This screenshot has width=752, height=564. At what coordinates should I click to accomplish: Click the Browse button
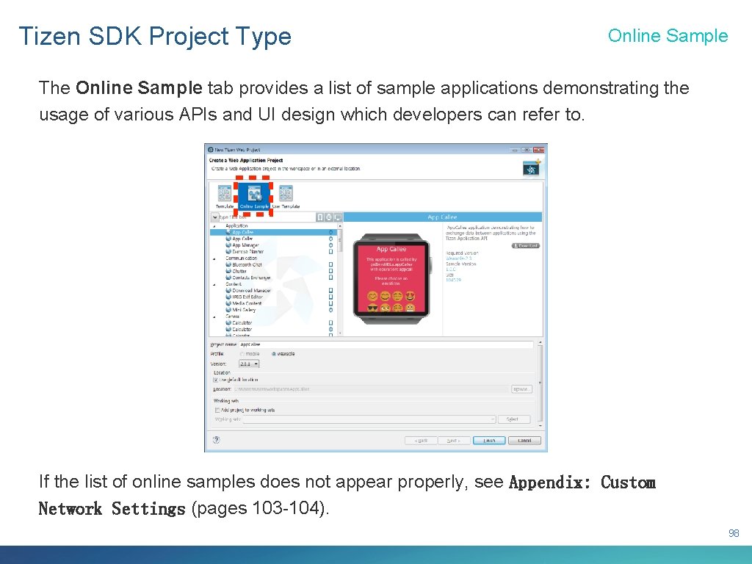pos(522,389)
